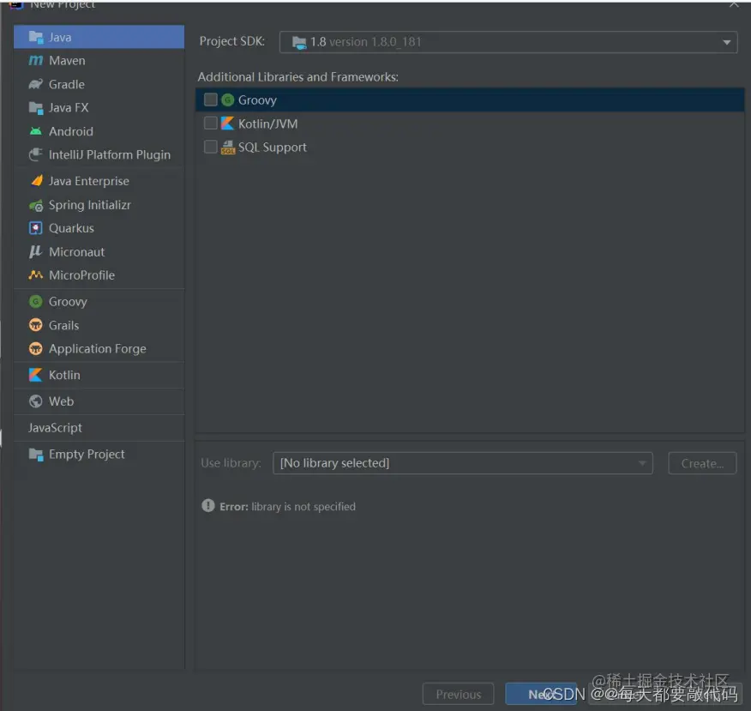
Task: Tick the Kotlin/JVM checkbox
Action: (211, 124)
